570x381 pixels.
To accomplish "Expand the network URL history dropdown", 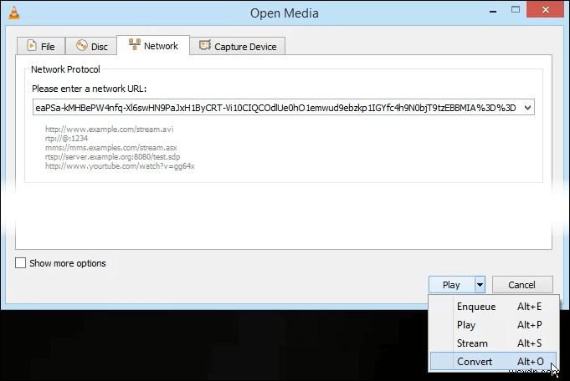I will tap(527, 108).
